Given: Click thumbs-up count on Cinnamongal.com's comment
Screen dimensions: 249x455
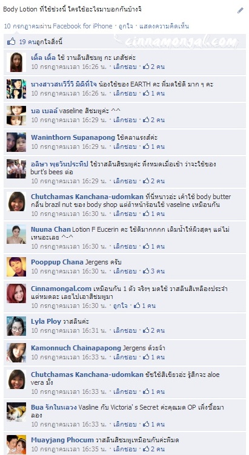Looking at the screenshot, I should [x=144, y=306].
